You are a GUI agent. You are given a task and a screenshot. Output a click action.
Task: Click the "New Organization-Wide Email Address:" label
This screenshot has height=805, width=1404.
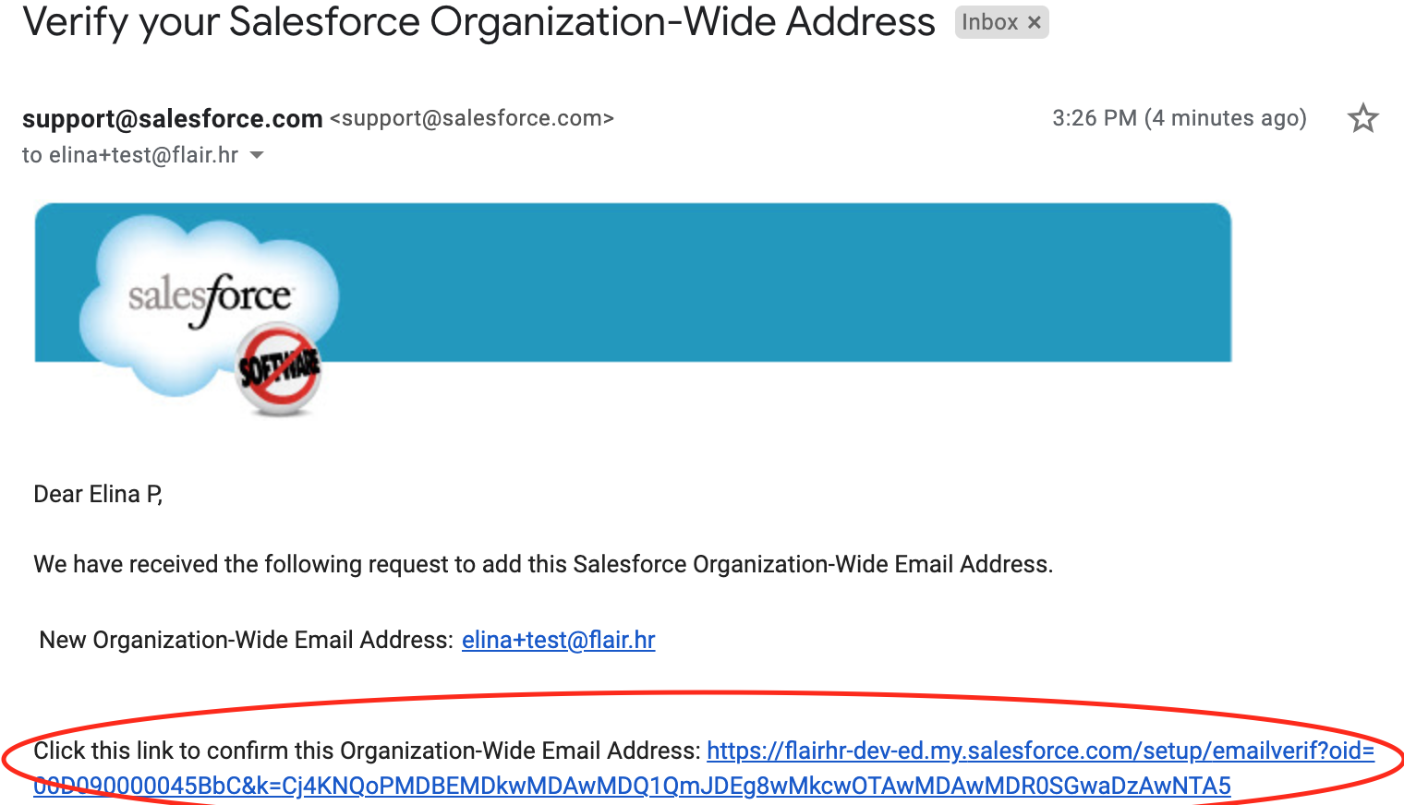246,640
